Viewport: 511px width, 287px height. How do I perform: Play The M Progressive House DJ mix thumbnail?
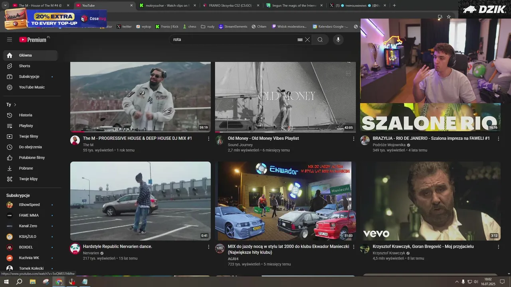[x=141, y=97]
